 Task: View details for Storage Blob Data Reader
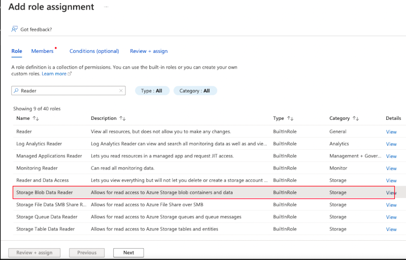[x=391, y=193]
